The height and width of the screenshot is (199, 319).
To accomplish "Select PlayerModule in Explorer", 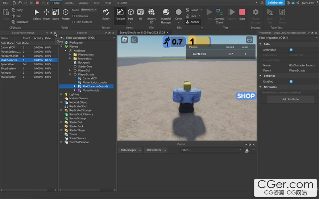I will [x=91, y=90].
